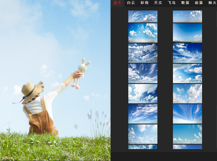Select thumbnail with fan-shaped wisps radiating from bottom glow
217x161 pixels.
pos(187,114)
